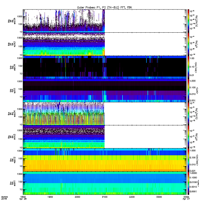Click the 'hhmm' axis units label
199x212 pixels.
pos(5,197)
